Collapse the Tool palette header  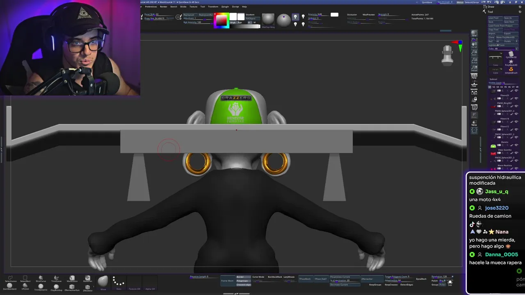[x=490, y=12]
